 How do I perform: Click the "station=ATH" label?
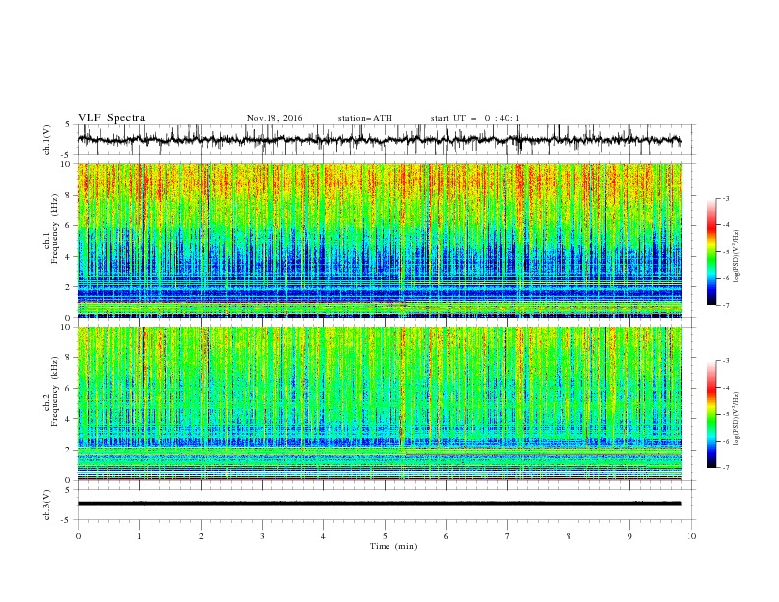coord(365,118)
